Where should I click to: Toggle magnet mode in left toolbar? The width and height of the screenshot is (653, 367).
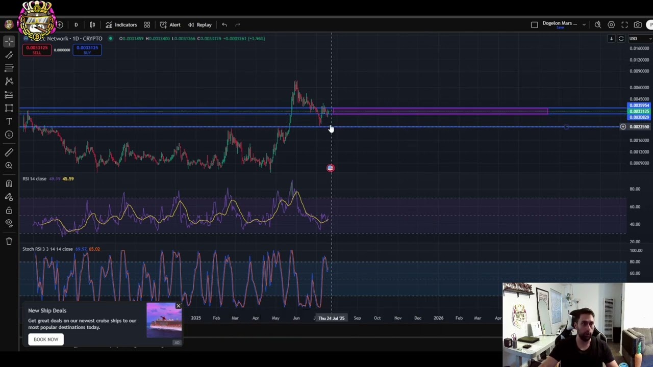point(9,183)
